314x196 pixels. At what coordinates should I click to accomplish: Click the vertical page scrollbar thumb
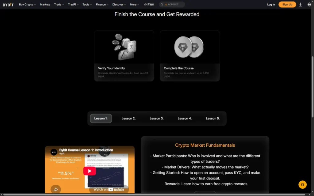coord(312,87)
